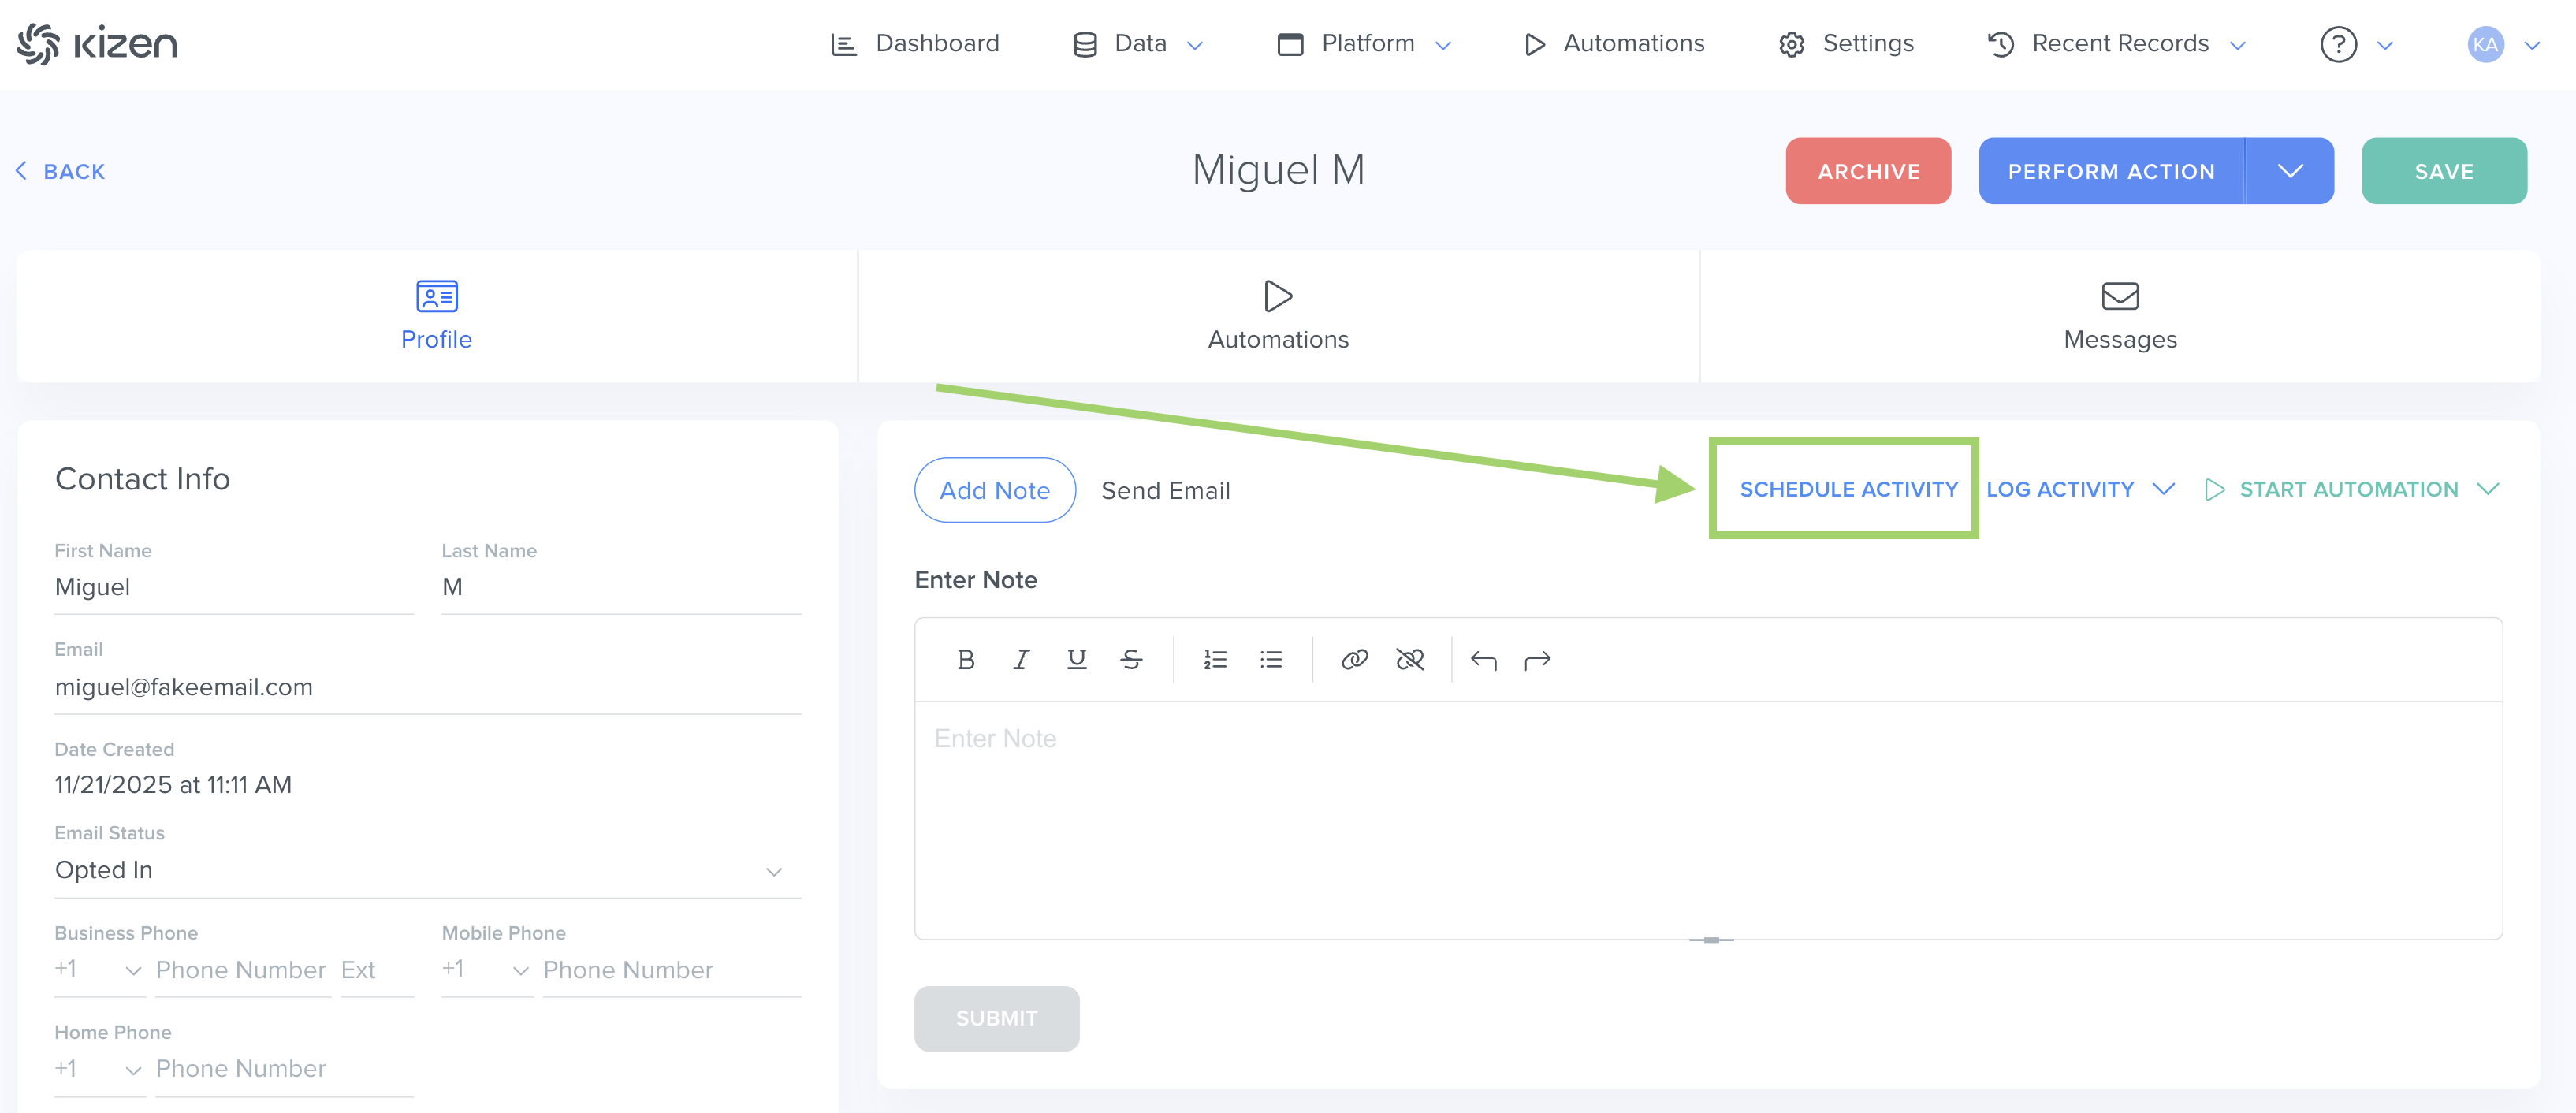Screen dimensions: 2576x1113
Task: Insert a numbered list
Action: coord(1215,660)
